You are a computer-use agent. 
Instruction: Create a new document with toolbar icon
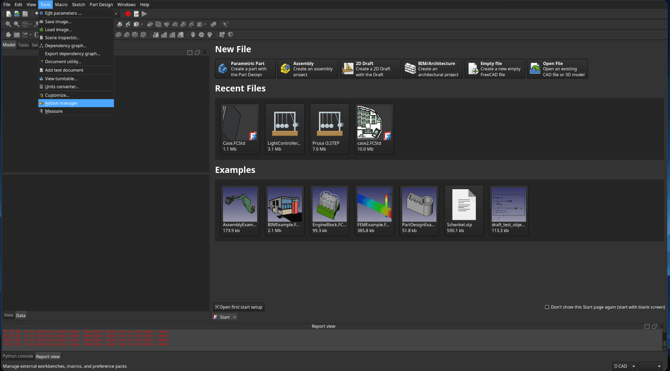coord(9,14)
